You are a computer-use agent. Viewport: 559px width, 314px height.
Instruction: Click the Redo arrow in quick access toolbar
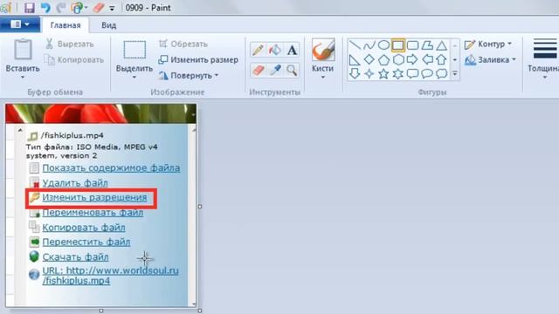coord(61,8)
